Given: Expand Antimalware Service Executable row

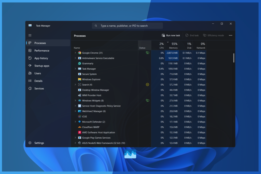Looking at the screenshot, I should click(75, 58).
